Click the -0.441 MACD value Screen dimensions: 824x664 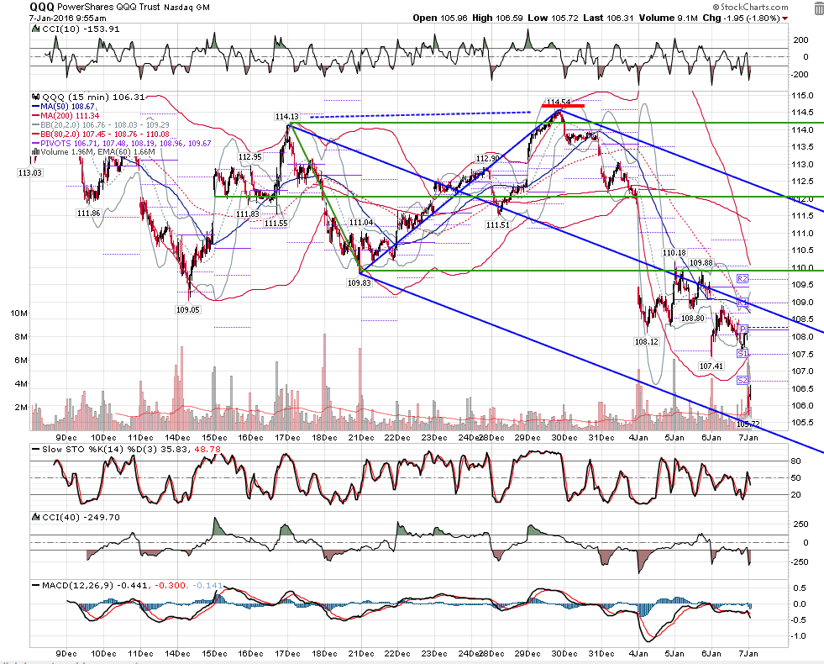pyautogui.click(x=133, y=585)
